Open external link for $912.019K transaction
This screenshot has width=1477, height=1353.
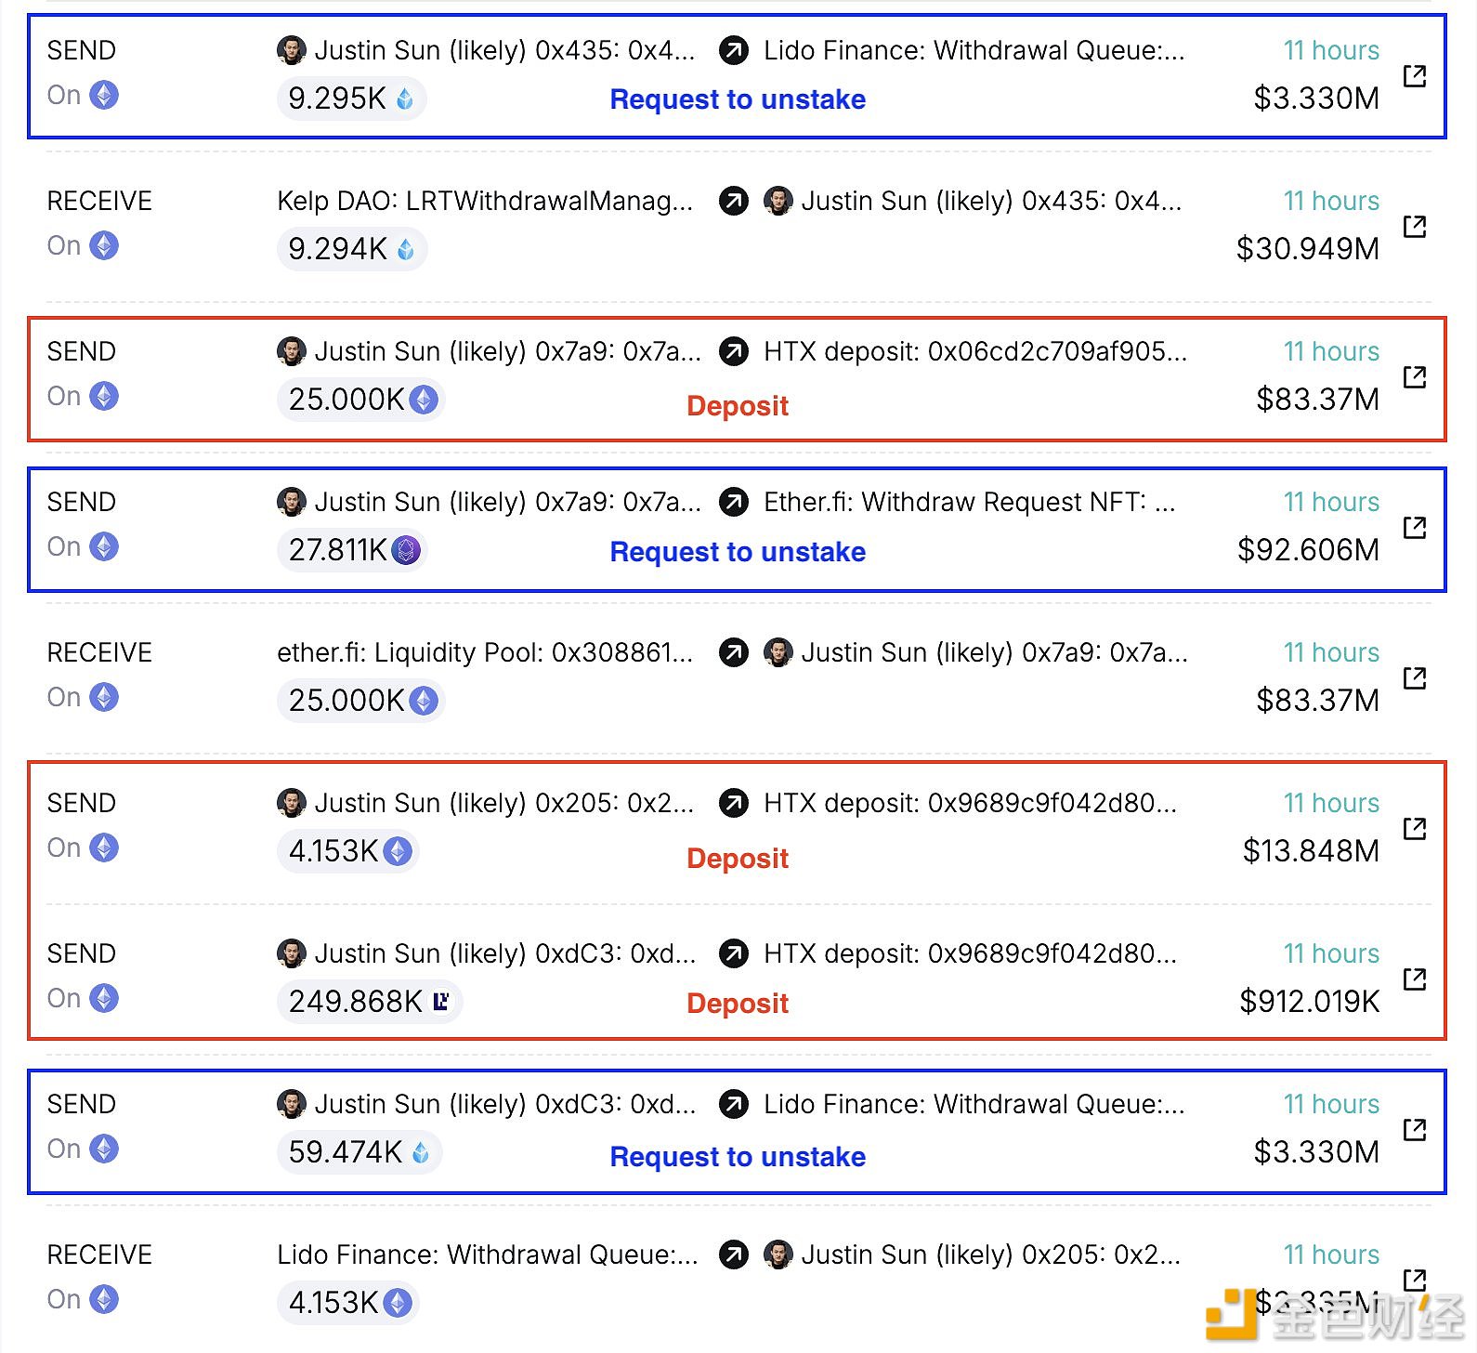[x=1414, y=979]
